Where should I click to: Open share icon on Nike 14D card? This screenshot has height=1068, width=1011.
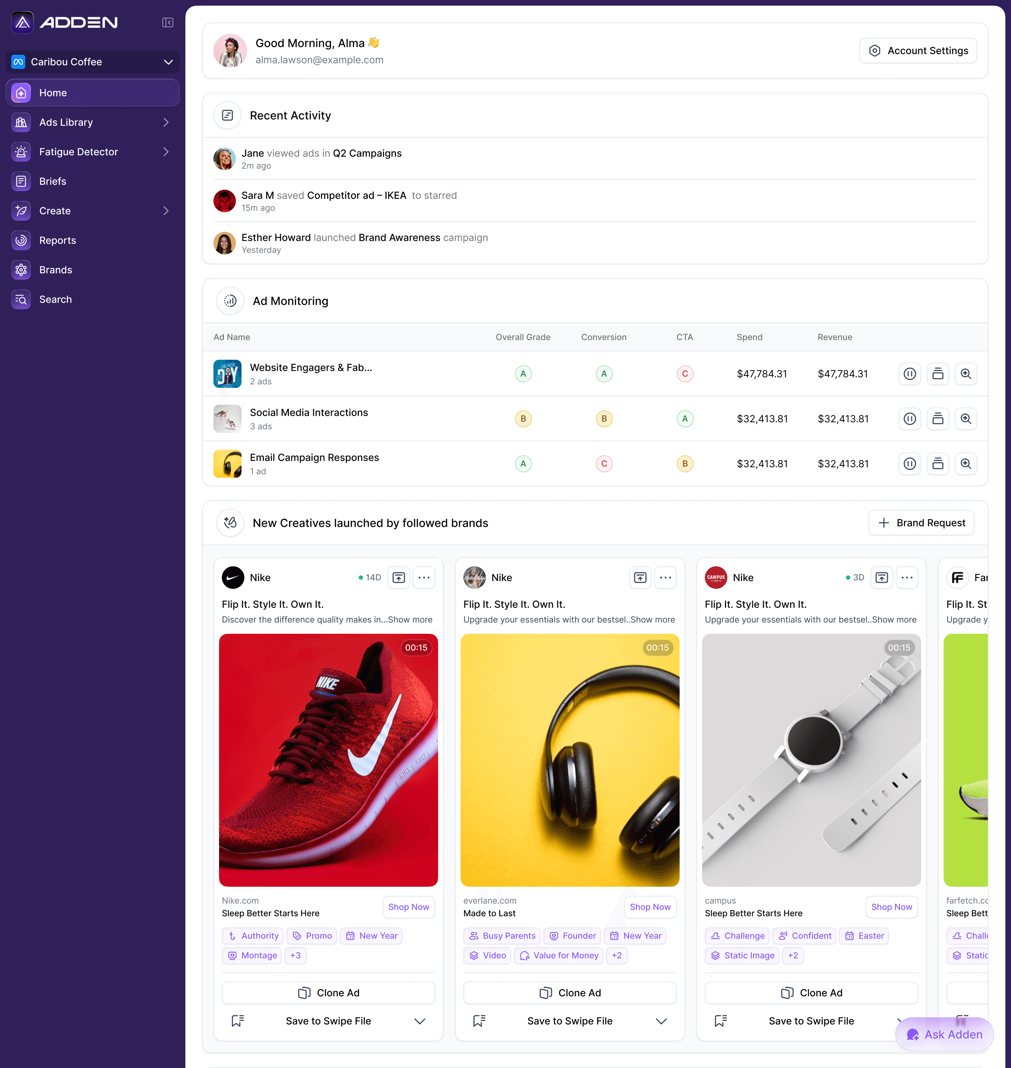point(399,578)
